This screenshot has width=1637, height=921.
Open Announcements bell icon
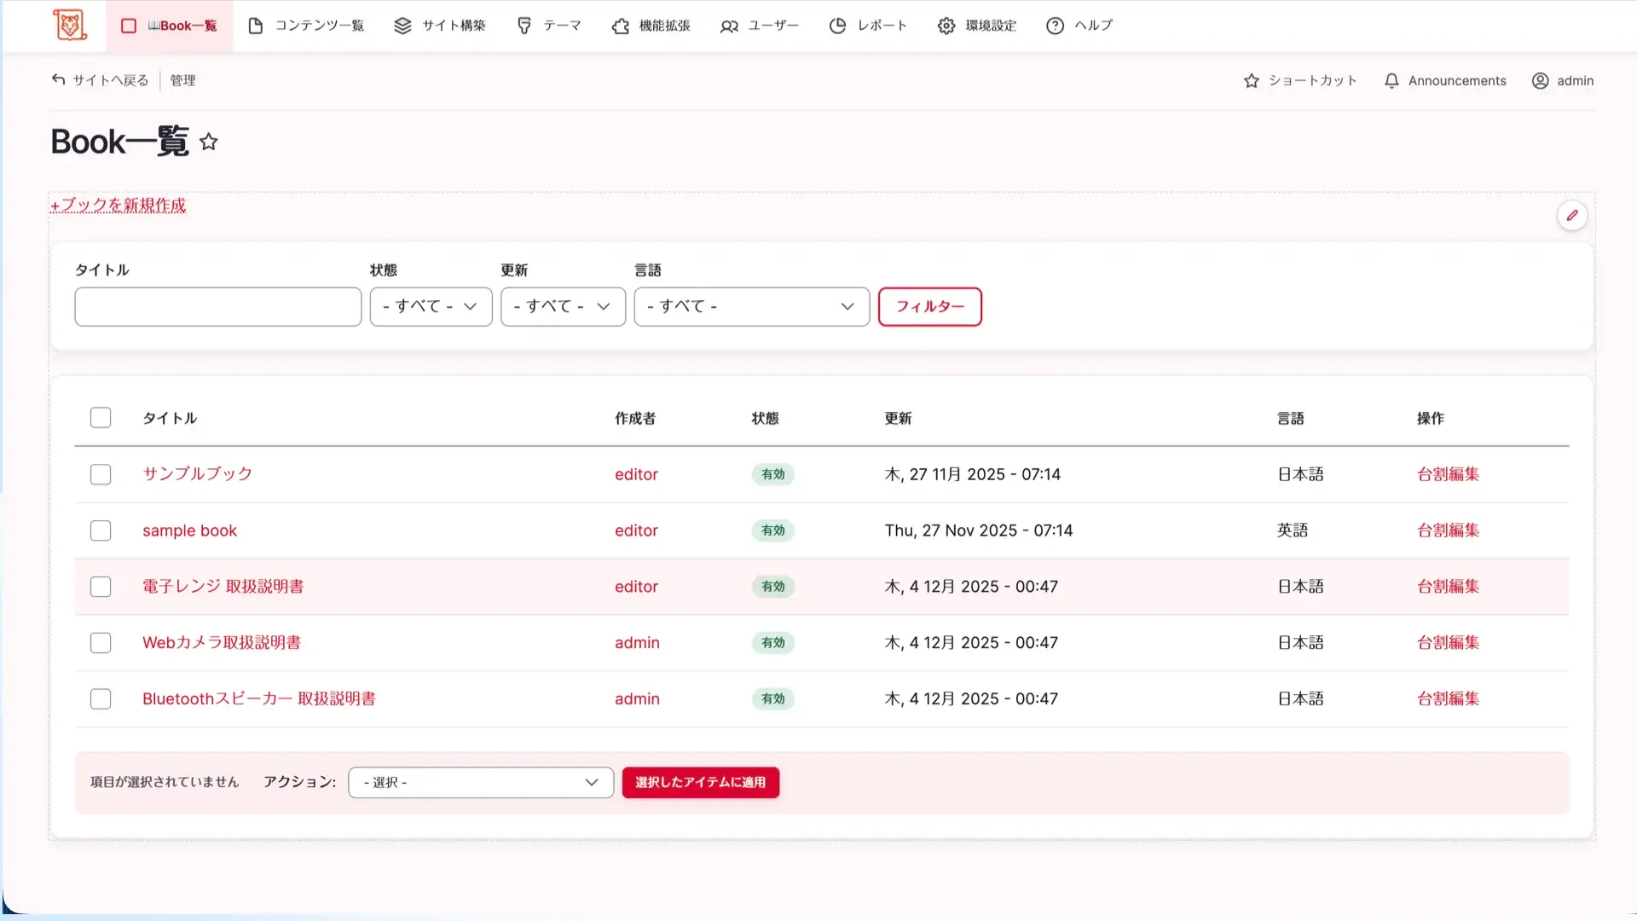pyautogui.click(x=1391, y=80)
